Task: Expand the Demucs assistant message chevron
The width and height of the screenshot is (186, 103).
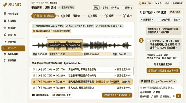Action: 177,48
